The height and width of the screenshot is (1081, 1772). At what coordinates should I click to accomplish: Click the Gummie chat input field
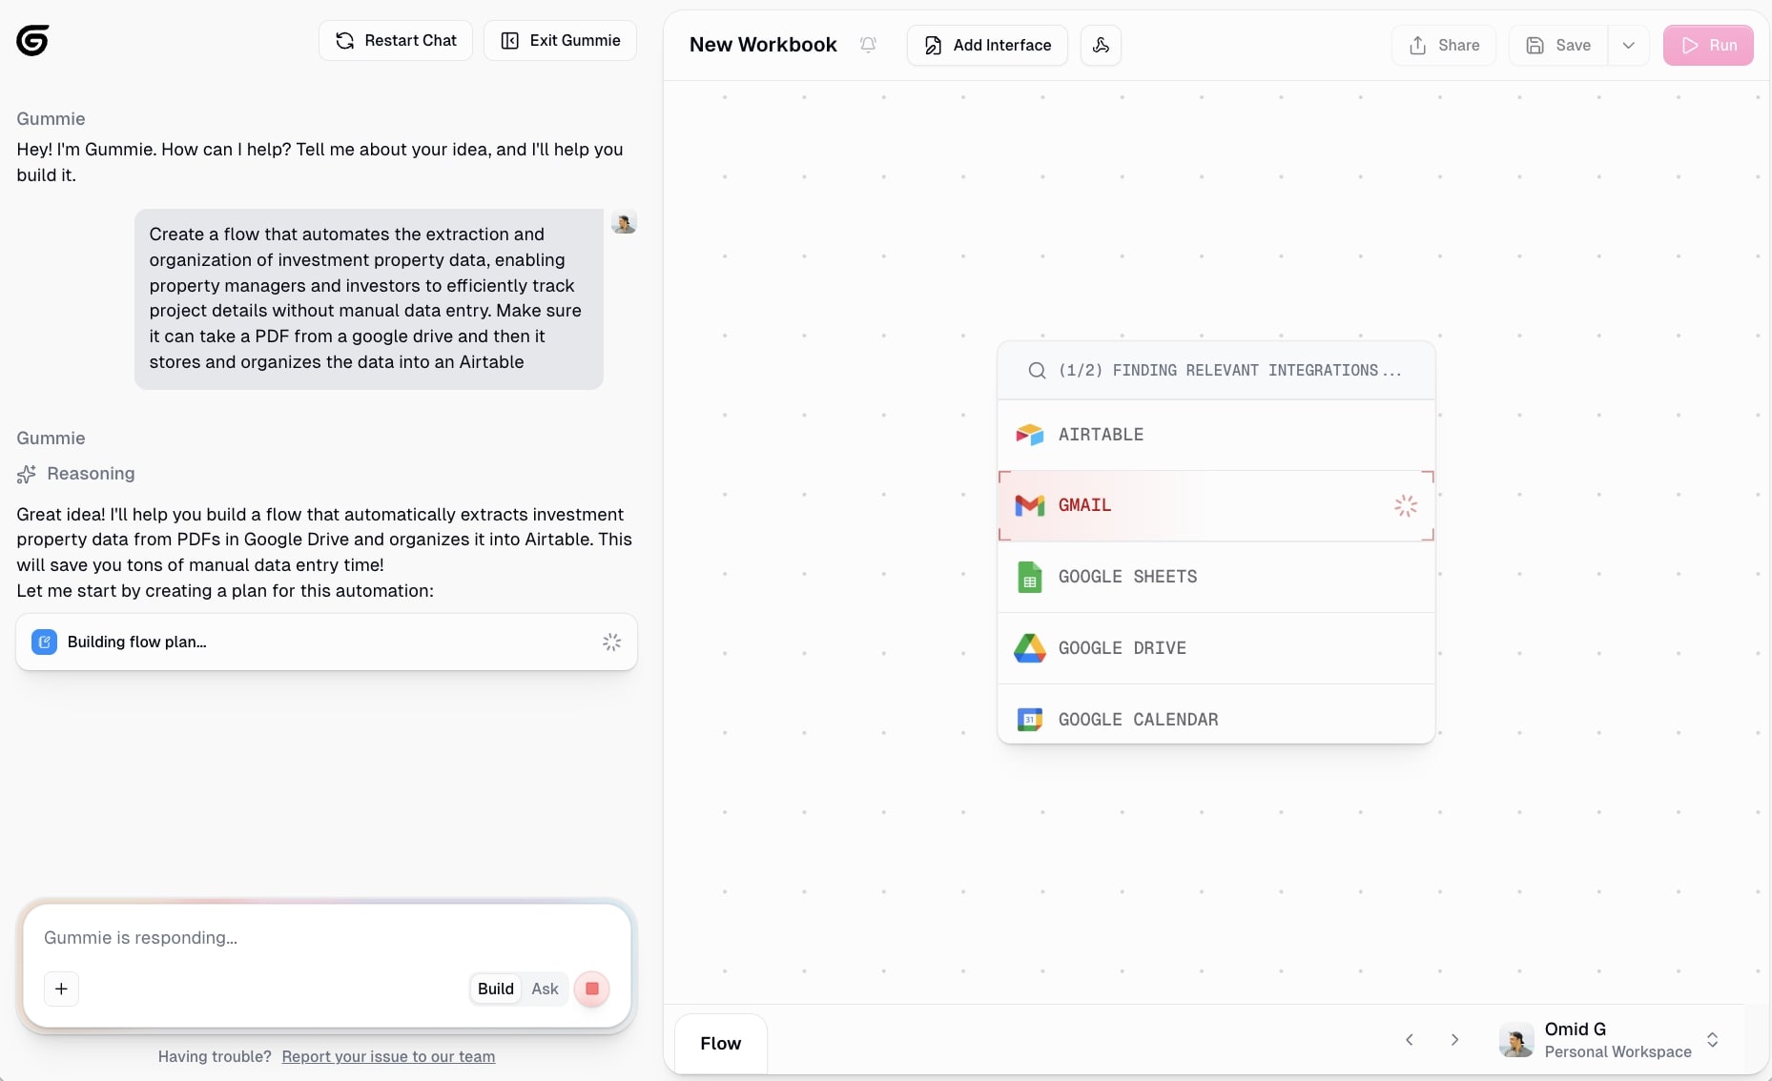[326, 937]
